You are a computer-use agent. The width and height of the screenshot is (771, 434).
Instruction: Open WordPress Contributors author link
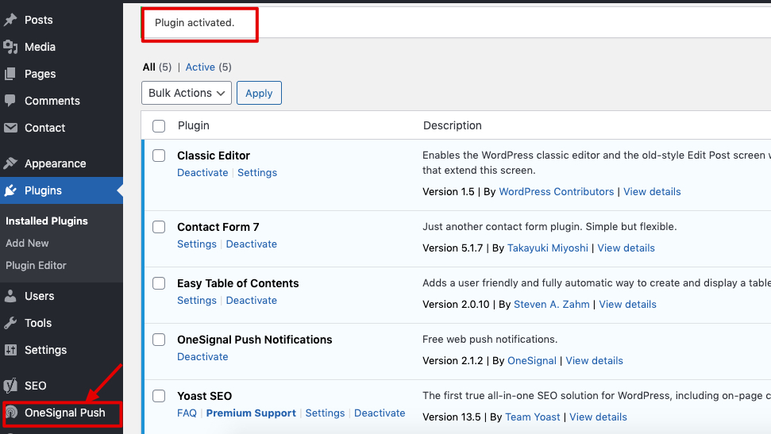click(x=556, y=192)
